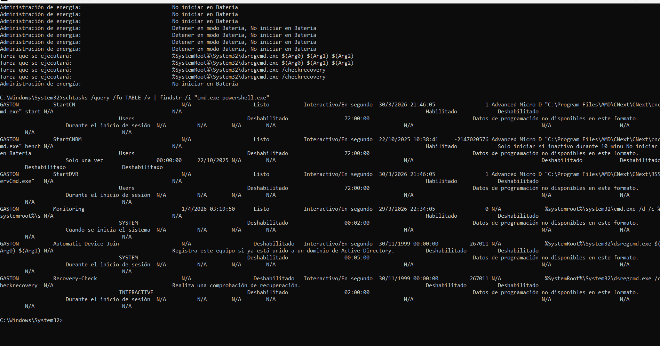Click the schedule type "Solo una vez"
660x346 pixels.
point(85,160)
